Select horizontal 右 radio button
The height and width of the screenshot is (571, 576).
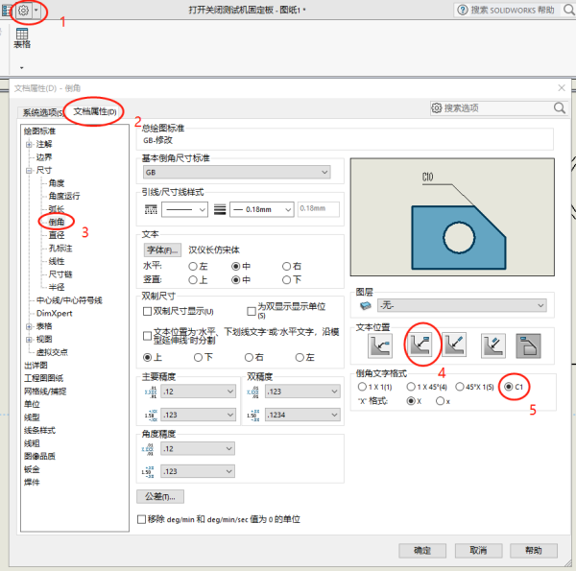click(286, 266)
